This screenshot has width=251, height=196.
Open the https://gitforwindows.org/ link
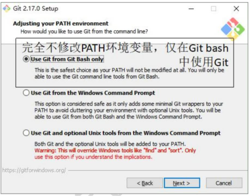click(34, 170)
